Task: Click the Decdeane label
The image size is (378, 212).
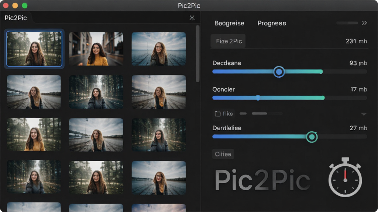Action: click(227, 63)
